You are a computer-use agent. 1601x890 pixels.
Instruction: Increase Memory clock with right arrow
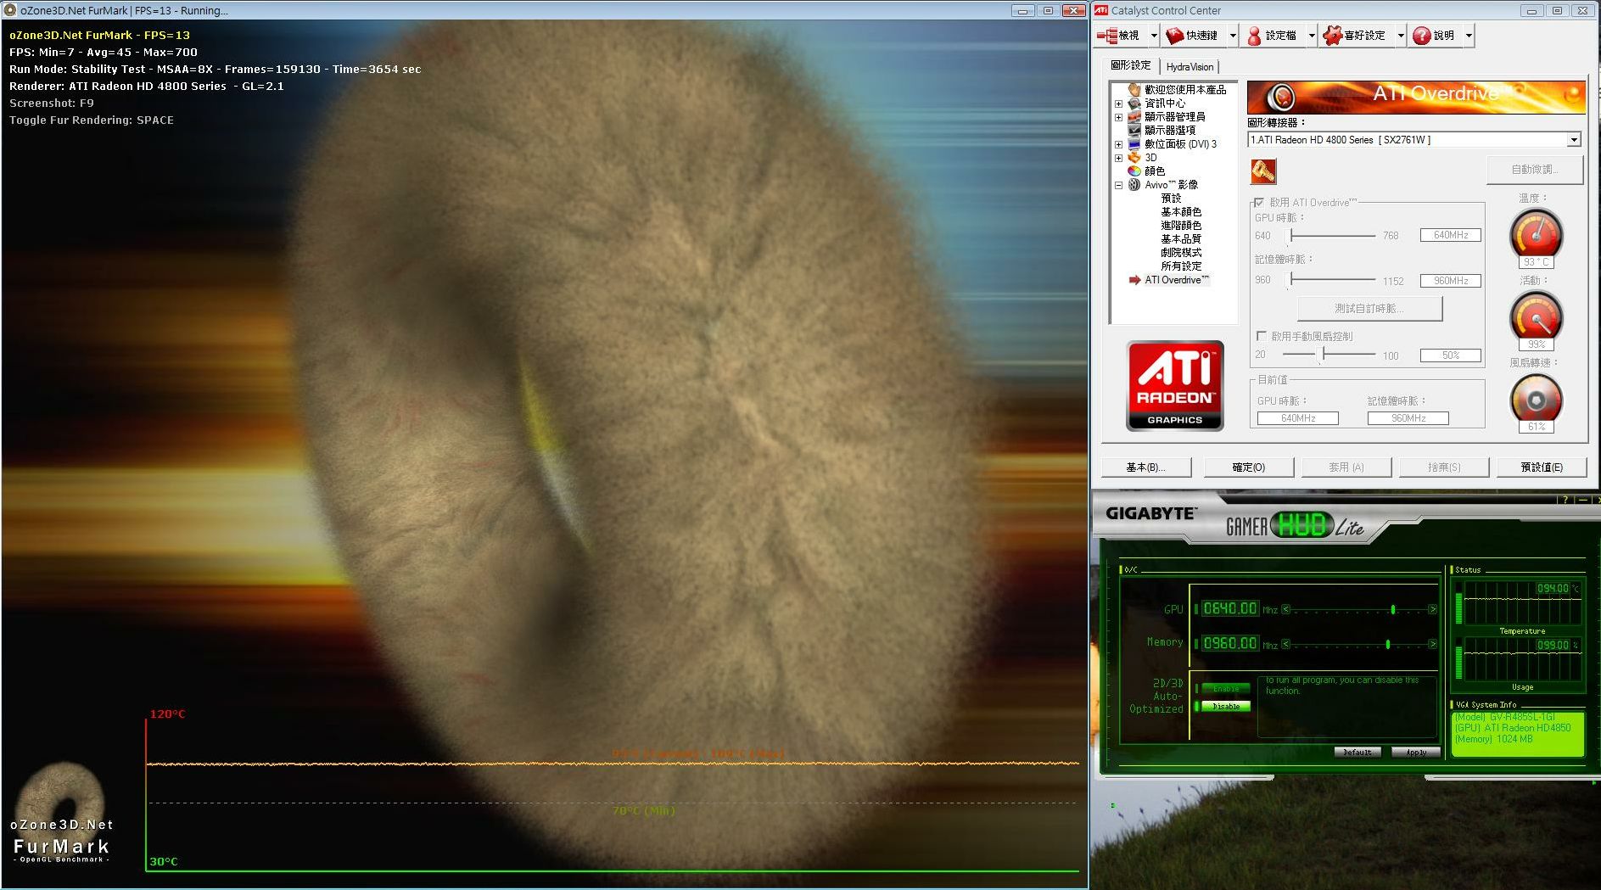[1432, 644]
